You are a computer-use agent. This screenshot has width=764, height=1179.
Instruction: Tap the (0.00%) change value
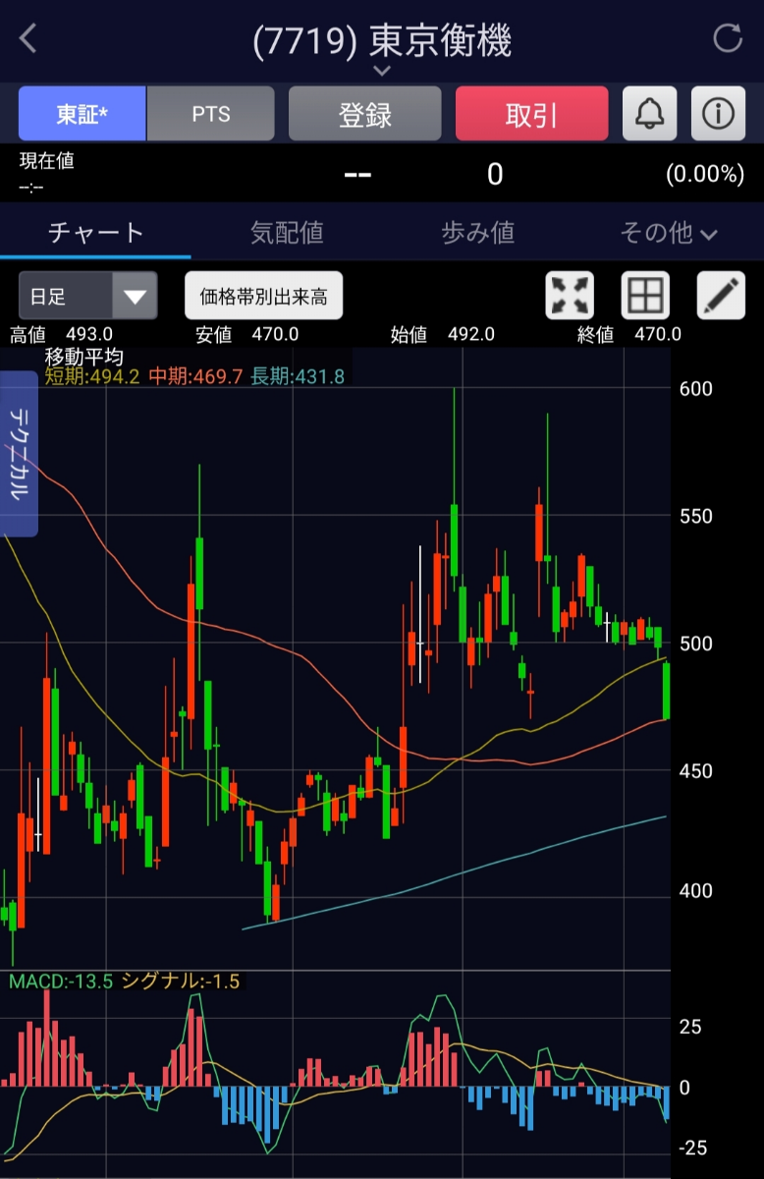[x=705, y=175]
